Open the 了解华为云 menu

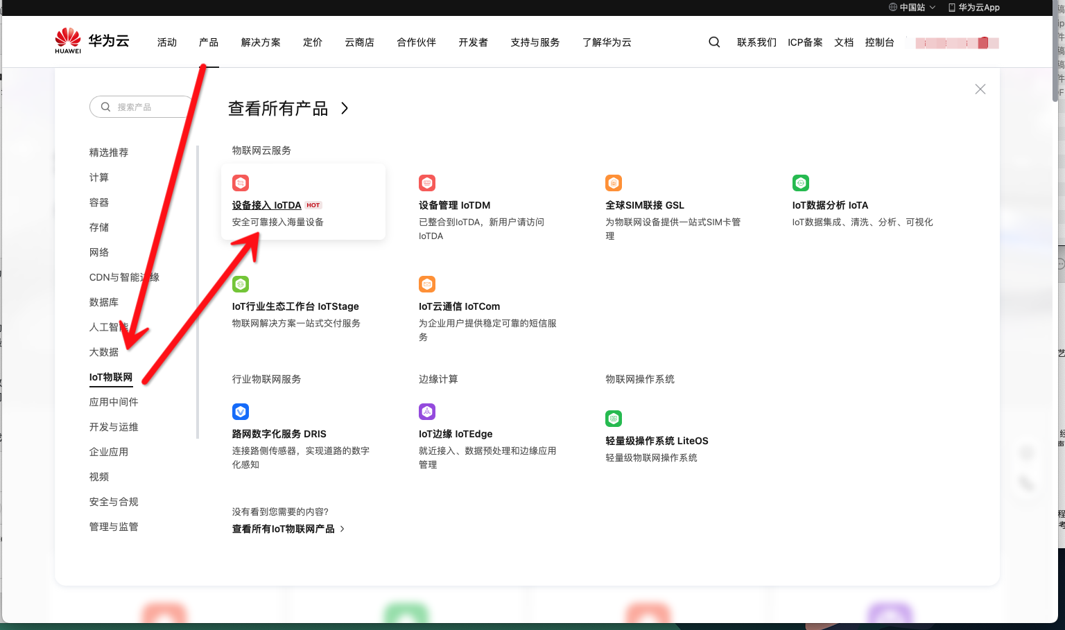607,42
